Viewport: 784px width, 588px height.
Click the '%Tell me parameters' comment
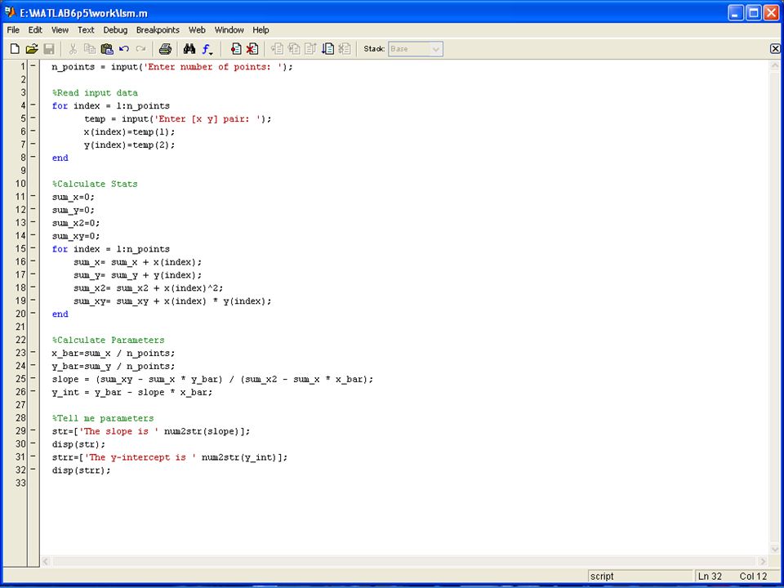coord(103,418)
